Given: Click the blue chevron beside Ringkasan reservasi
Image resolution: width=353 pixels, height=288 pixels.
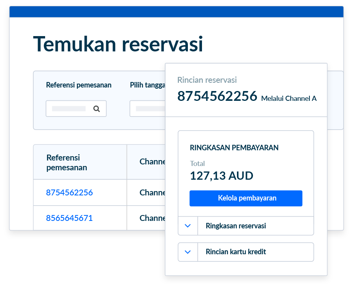Looking at the screenshot, I should [187, 226].
